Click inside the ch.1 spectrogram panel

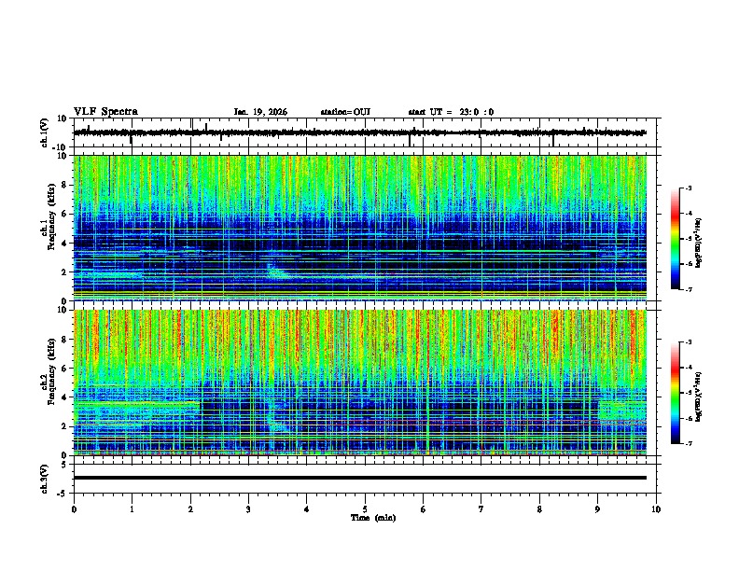360,228
